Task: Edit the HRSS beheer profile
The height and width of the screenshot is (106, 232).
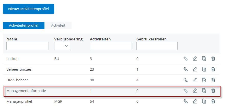Action: (x=195, y=80)
